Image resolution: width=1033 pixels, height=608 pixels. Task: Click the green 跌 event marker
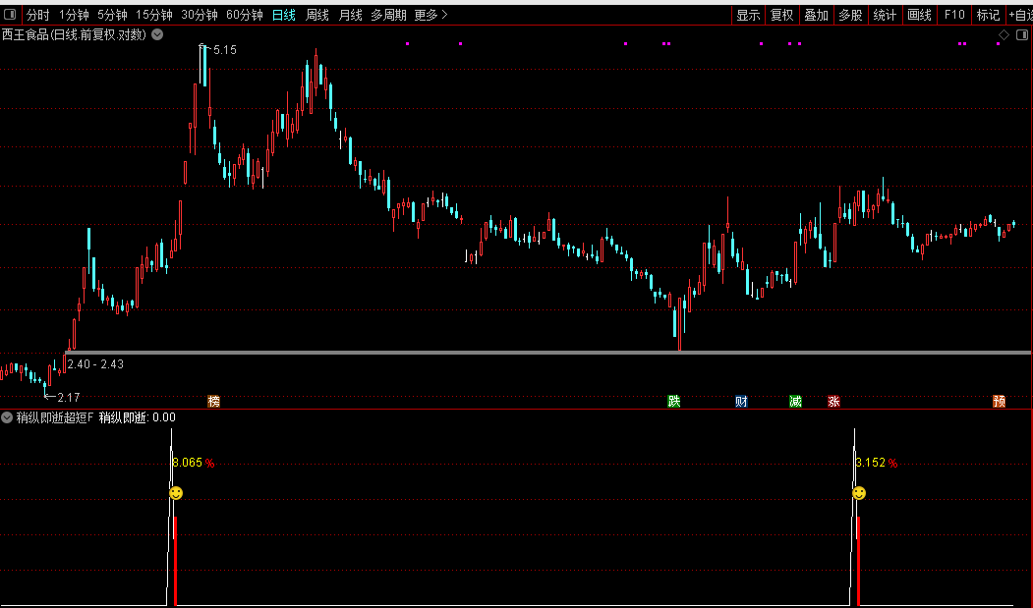pyautogui.click(x=674, y=401)
